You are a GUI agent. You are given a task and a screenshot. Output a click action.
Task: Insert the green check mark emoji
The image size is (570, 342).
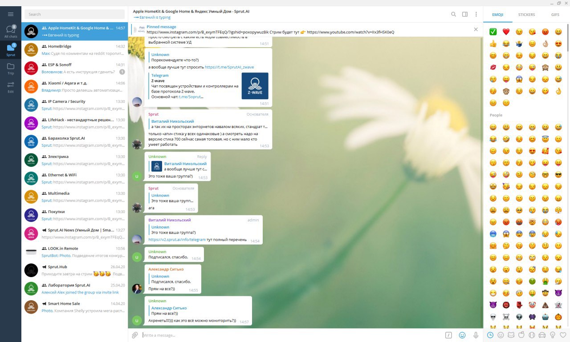(x=493, y=32)
